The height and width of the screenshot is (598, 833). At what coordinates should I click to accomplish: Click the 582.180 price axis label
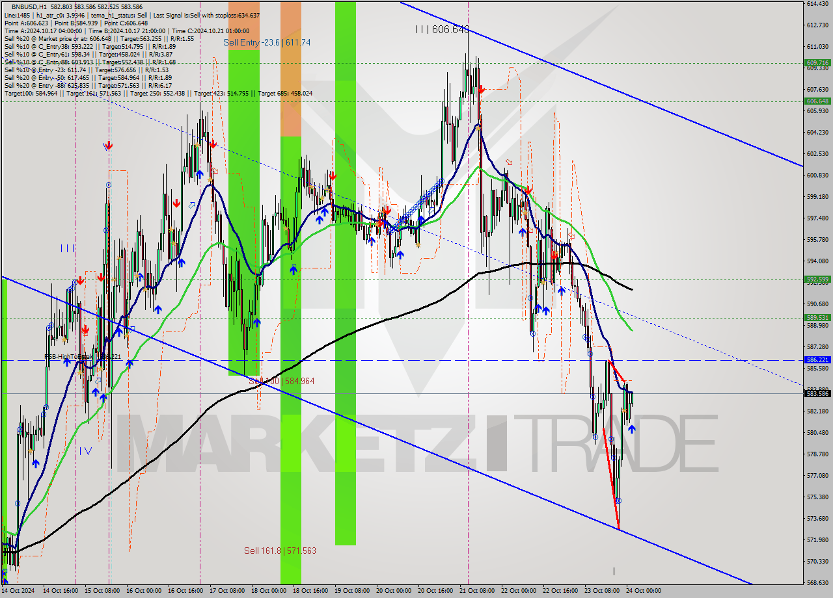pos(817,411)
